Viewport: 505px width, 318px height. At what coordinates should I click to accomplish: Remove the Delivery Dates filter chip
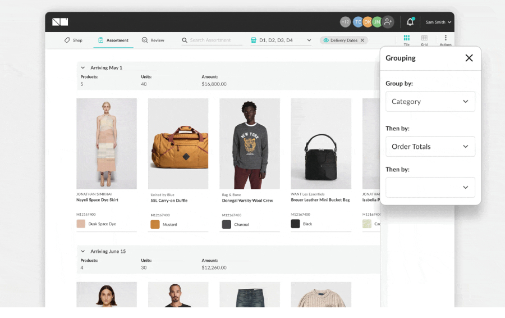(362, 40)
